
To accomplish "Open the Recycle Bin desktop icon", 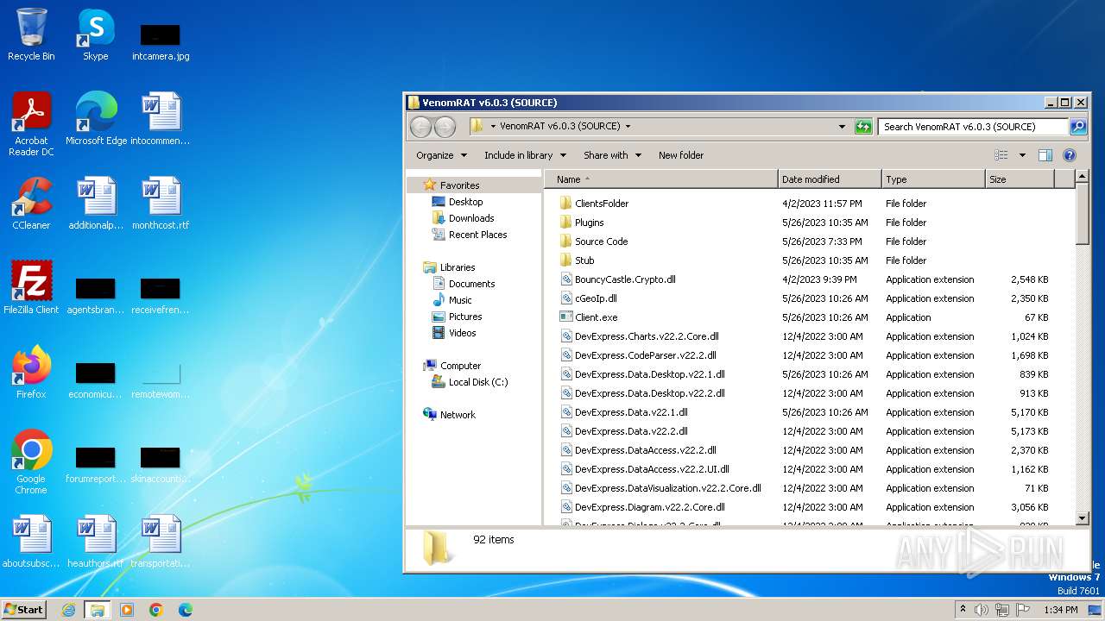I will click(x=31, y=34).
